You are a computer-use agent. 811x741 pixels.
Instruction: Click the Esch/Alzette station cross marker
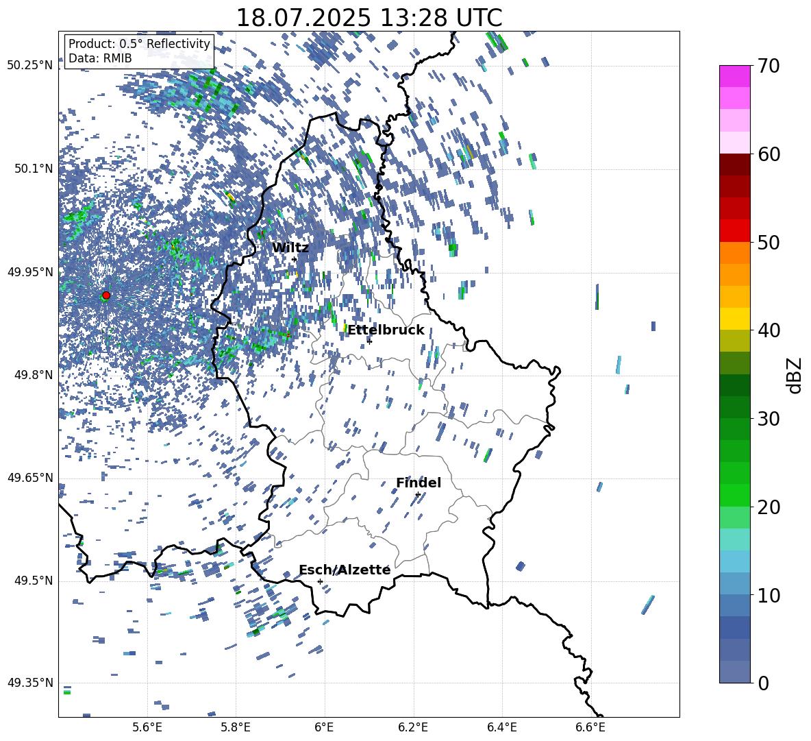click(320, 581)
